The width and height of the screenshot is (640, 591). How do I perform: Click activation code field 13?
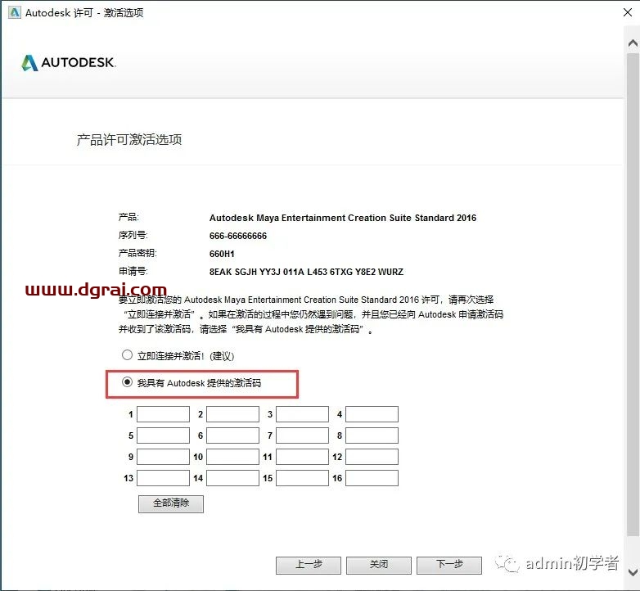click(163, 478)
